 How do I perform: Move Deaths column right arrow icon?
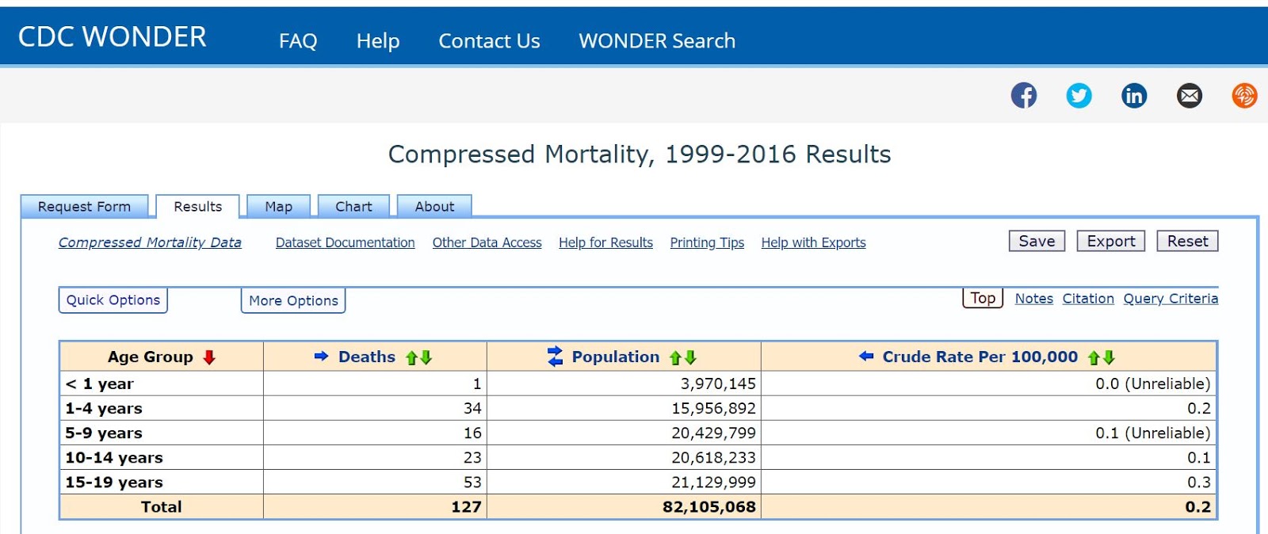(321, 357)
